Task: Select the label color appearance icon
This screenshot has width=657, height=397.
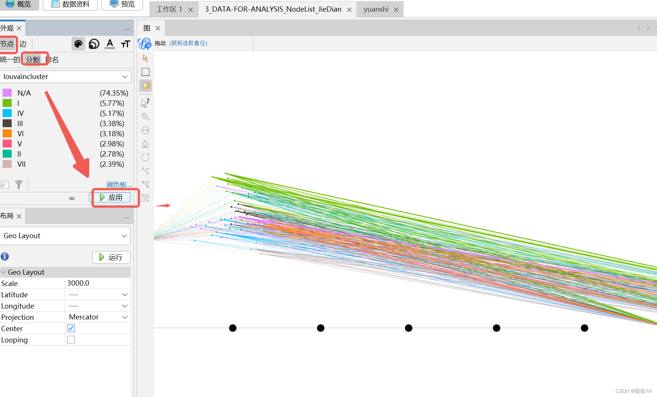Action: [110, 44]
